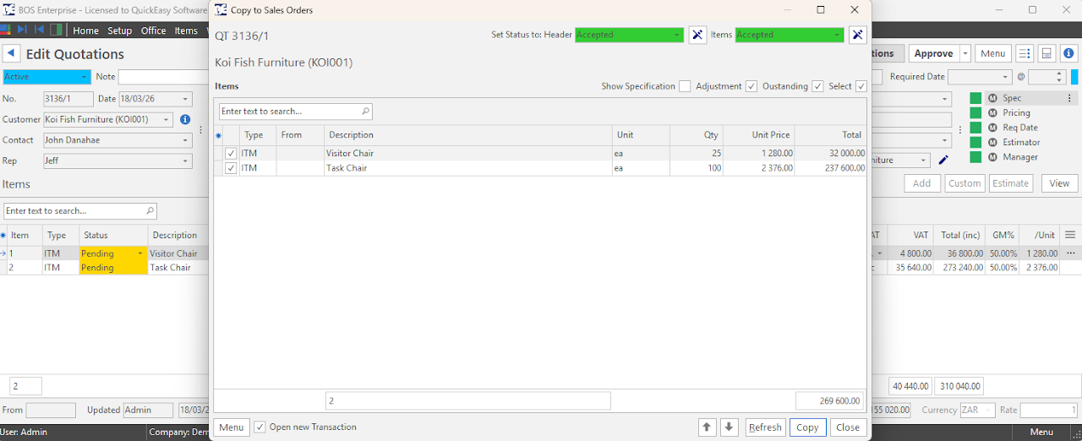The width and height of the screenshot is (1082, 441).
Task: Click the green panel toggle icon in toolbar
Action: (56, 30)
